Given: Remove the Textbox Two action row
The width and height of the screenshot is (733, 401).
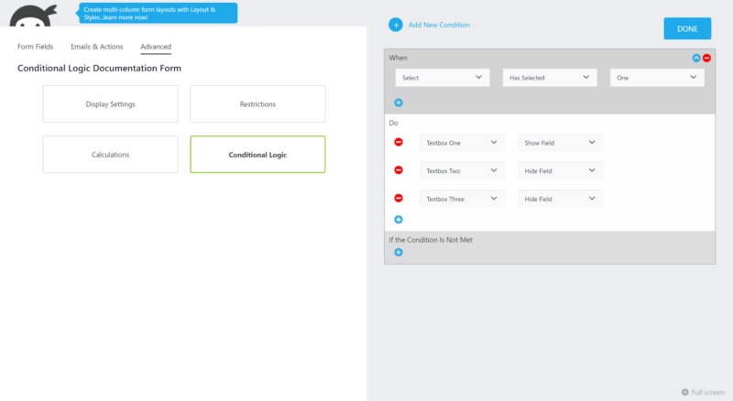Looking at the screenshot, I should 399,170.
